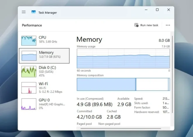
Task: Minimize the Task Manager window
Action: tap(146, 10)
